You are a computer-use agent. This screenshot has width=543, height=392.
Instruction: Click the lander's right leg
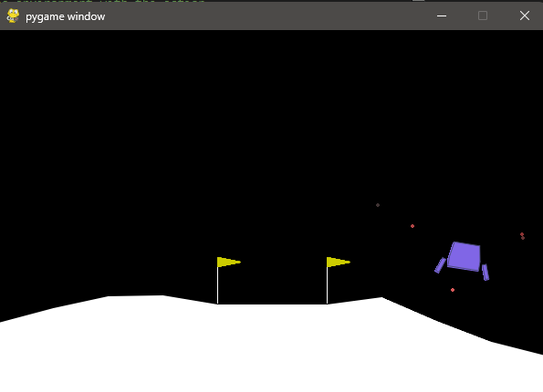486,273
